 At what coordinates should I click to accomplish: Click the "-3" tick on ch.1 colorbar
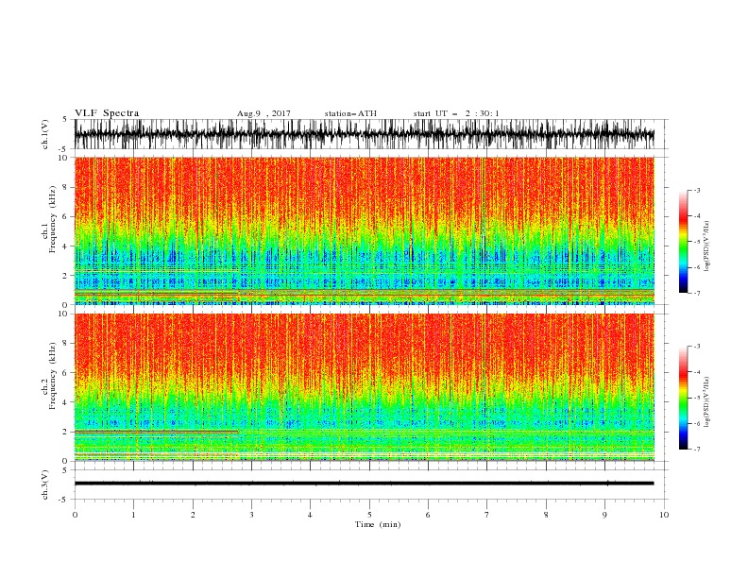(x=697, y=190)
